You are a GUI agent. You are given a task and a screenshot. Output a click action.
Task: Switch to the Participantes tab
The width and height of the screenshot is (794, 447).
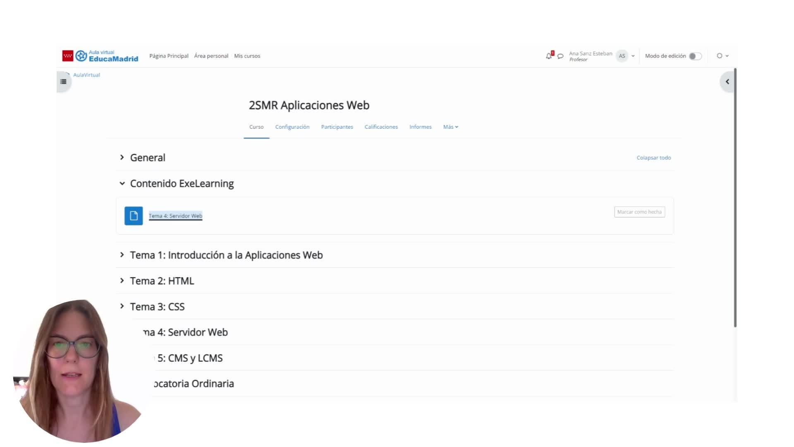pos(337,127)
